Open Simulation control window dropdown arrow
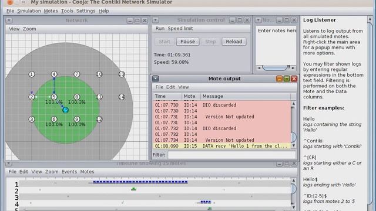The width and height of the screenshot is (376, 211). (155, 20)
